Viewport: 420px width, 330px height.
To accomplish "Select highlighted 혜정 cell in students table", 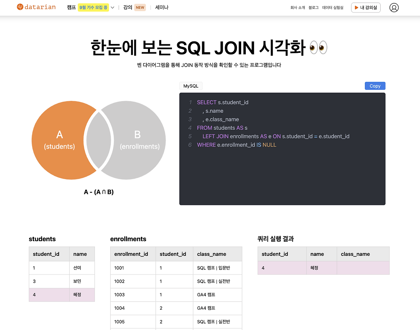I will coord(82,295).
